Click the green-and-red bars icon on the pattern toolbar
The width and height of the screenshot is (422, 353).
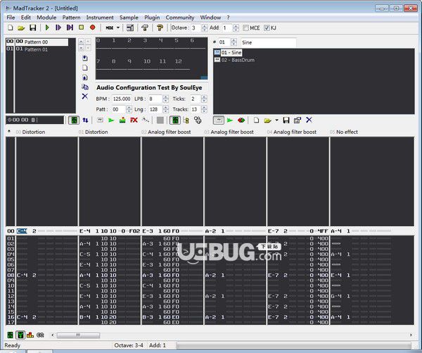pyautogui.click(x=122, y=120)
